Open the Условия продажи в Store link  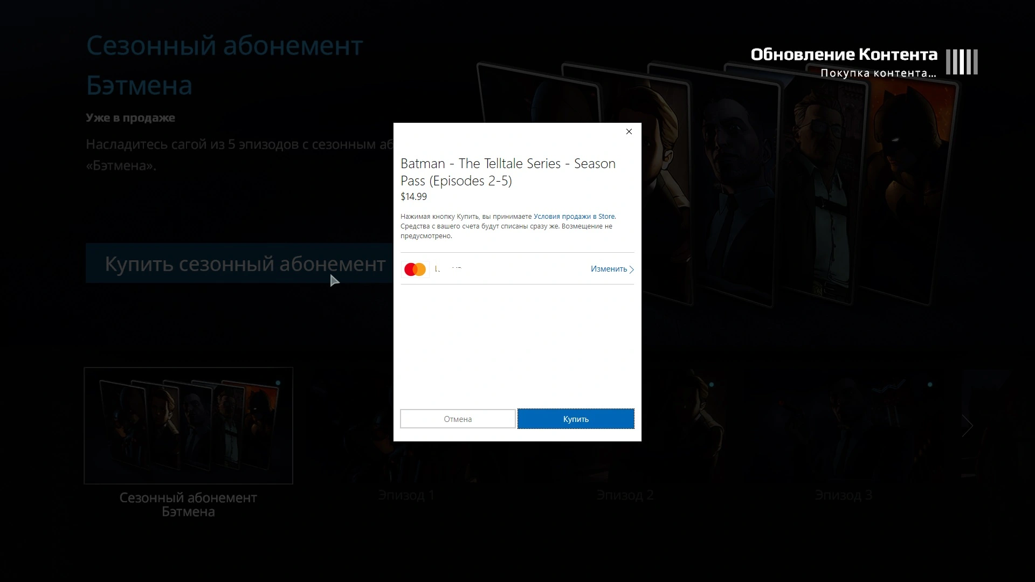[x=574, y=216]
